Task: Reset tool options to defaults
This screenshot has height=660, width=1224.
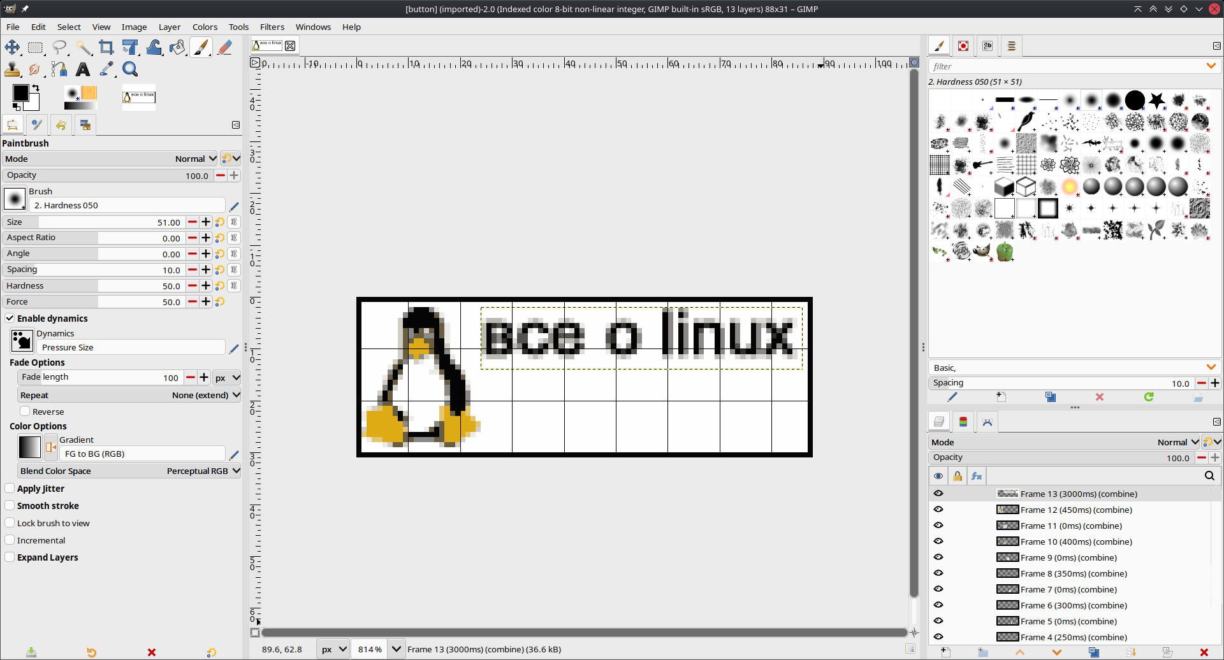Action: tap(211, 652)
